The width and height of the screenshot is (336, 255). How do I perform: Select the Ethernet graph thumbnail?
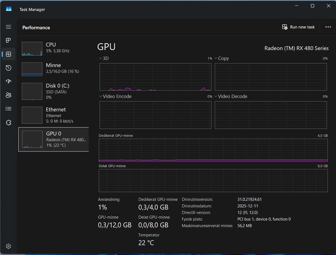point(32,115)
